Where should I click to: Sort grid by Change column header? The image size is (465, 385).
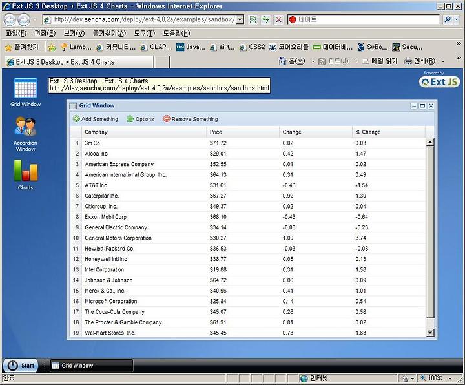point(316,132)
